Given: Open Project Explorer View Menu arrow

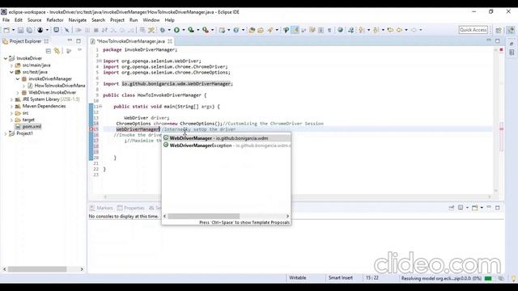Looking at the screenshot, I should 79,50.
